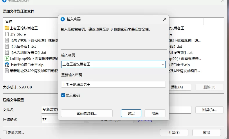Open the password history dropdown arrow
229x139 pixels.
point(163,65)
